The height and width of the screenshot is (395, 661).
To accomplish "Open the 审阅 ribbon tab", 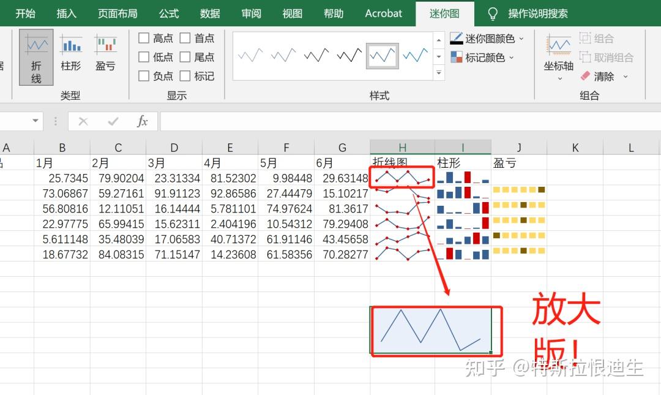I will coord(252,13).
